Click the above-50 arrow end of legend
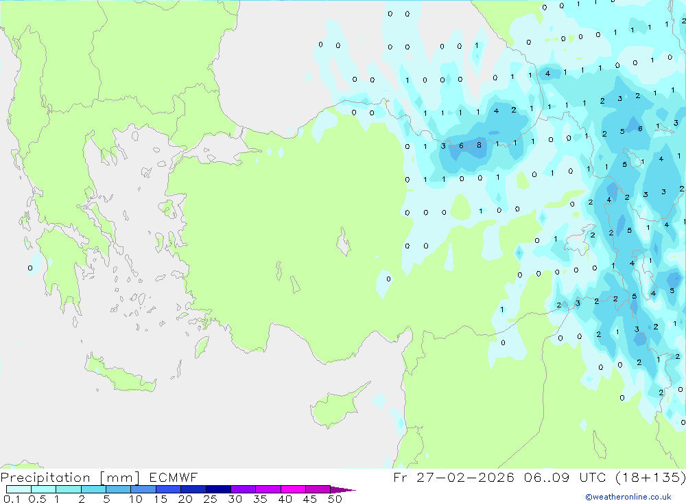This screenshot has height=503, width=686. click(x=342, y=489)
